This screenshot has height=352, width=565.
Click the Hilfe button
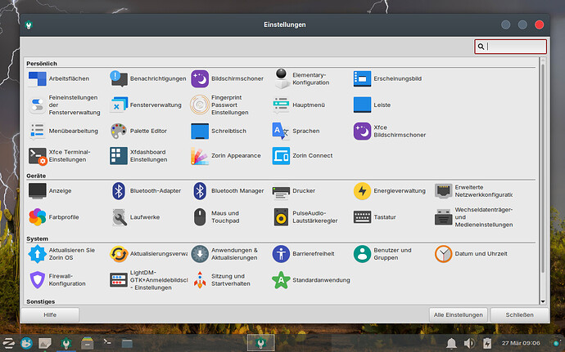(x=50, y=315)
